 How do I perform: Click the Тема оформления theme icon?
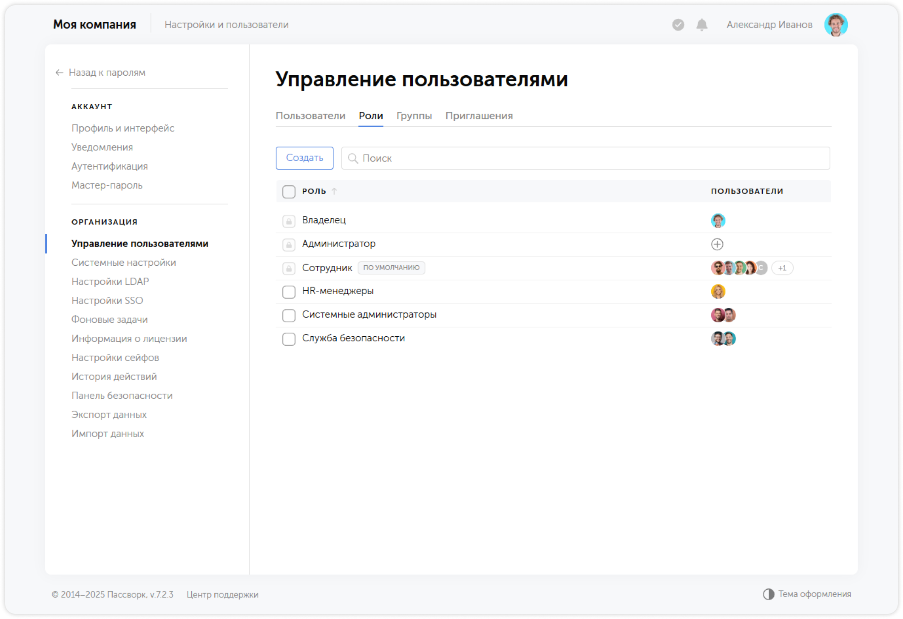point(768,593)
